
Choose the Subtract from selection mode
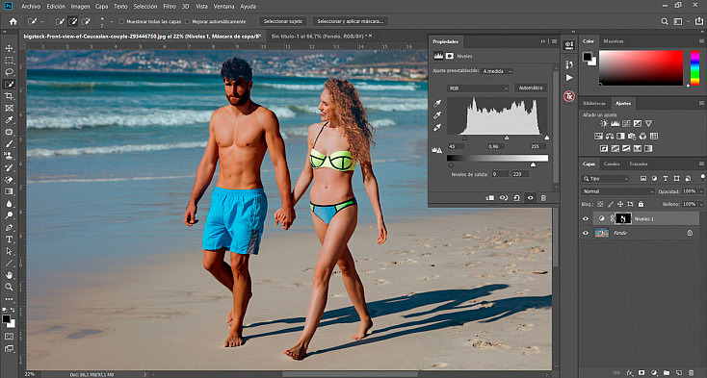pos(86,21)
